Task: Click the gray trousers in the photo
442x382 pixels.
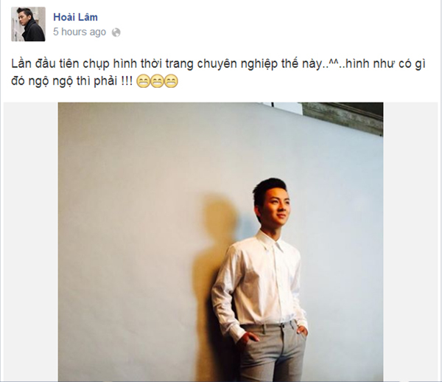Action: pos(273,353)
